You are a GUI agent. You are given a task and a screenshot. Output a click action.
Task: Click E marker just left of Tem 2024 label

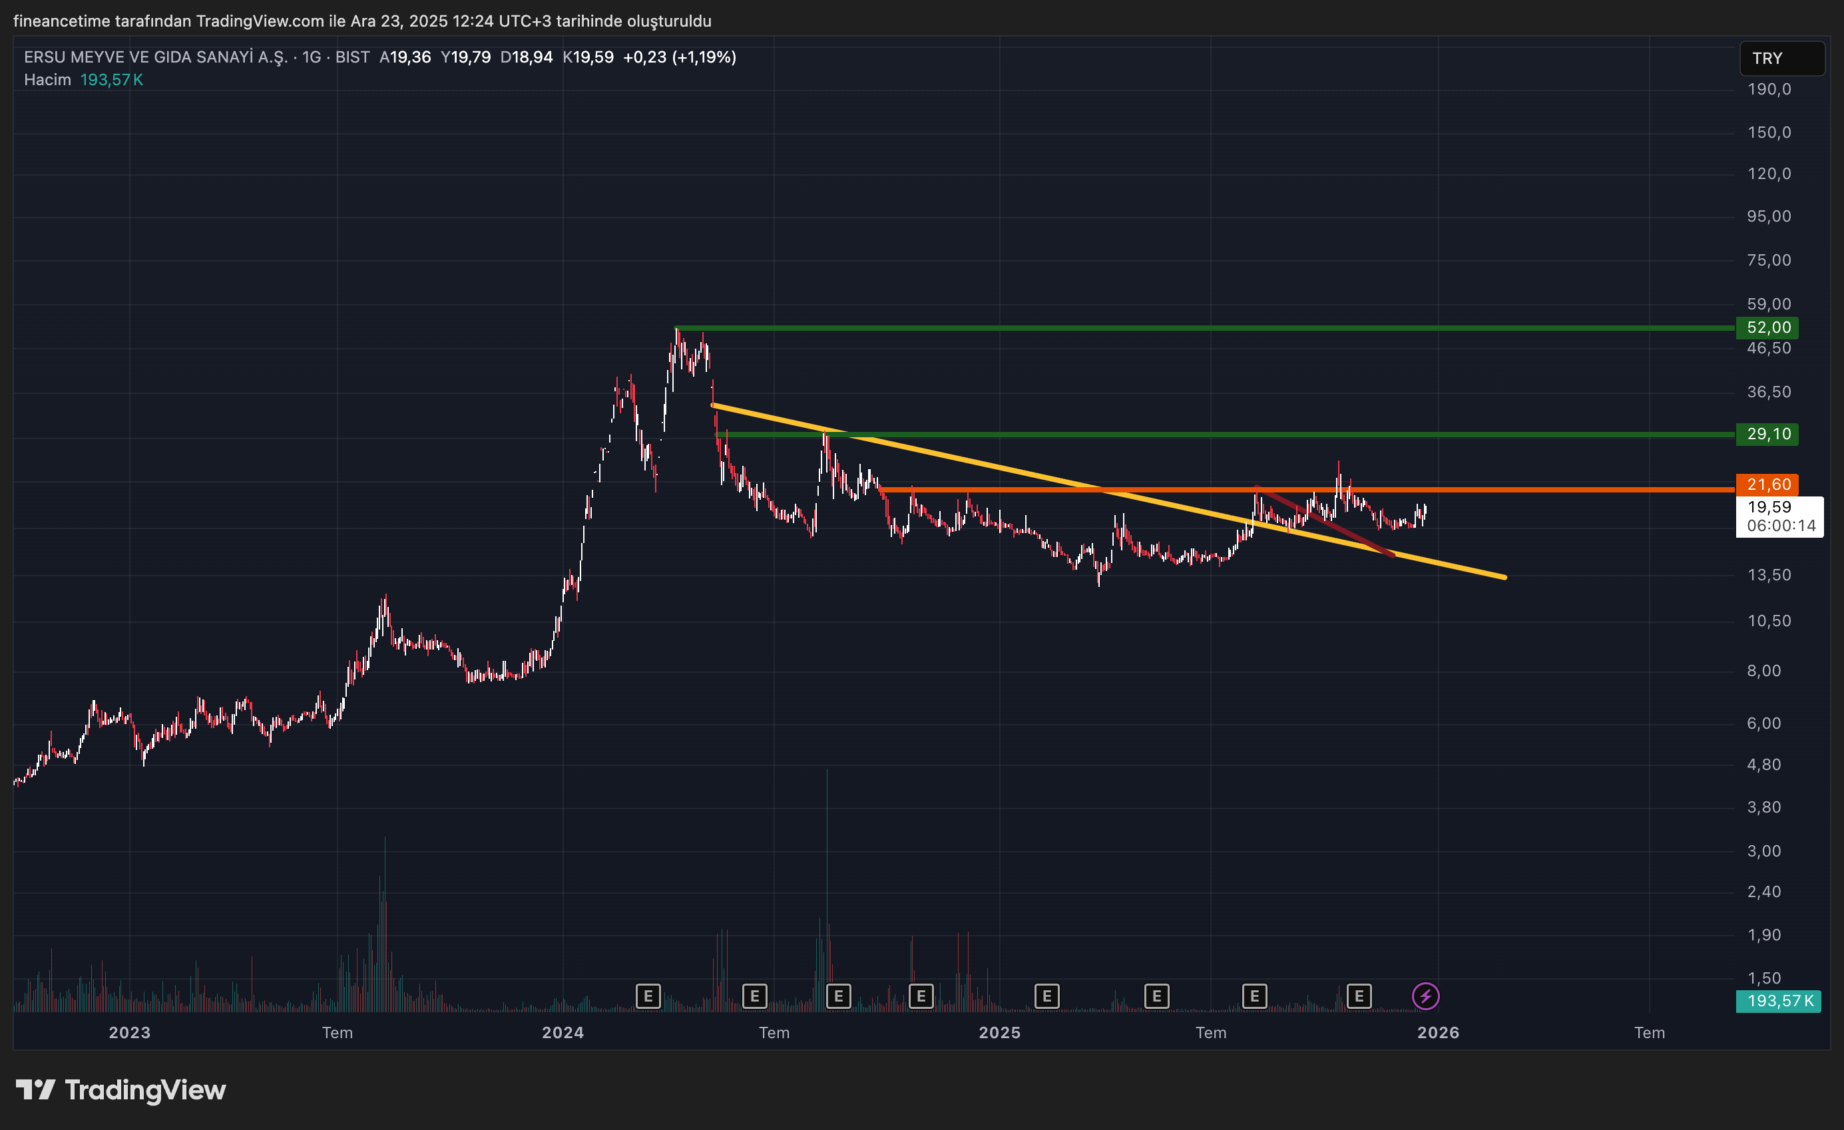point(754,996)
